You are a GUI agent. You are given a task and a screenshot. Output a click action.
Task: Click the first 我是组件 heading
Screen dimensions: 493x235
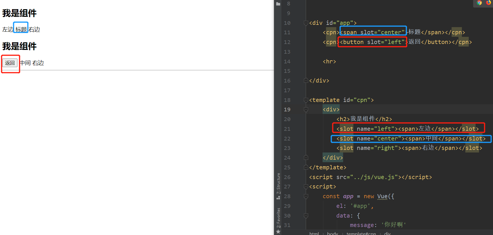pyautogui.click(x=19, y=13)
